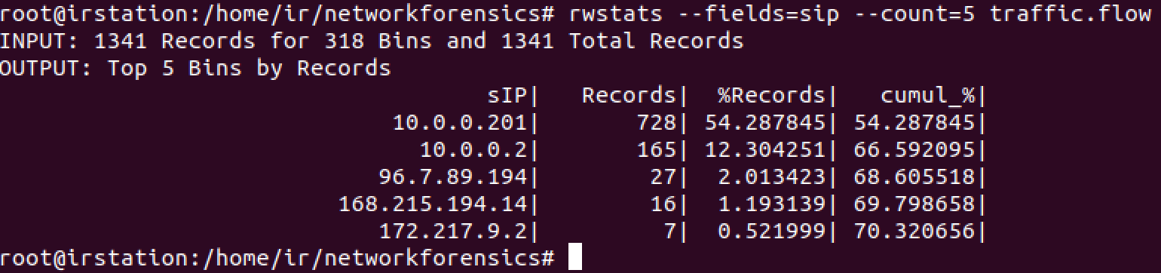Click the cumulative value 69.798658

(914, 204)
